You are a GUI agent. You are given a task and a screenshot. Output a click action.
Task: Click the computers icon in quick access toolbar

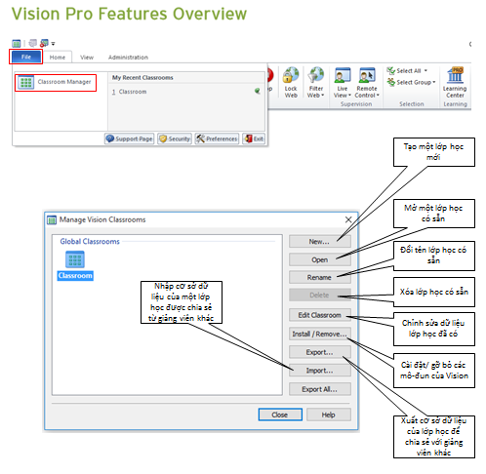point(32,43)
